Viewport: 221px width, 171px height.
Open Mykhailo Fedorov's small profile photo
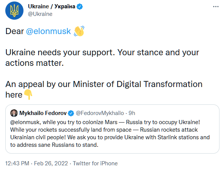click(x=14, y=113)
